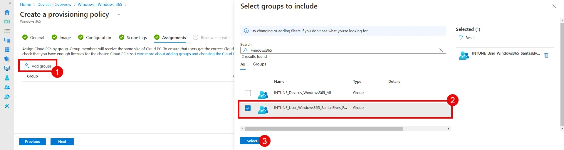564x150 pixels.
Task: Expand the left navigation sidebar chevron
Action: pyautogui.click(x=10, y=3)
